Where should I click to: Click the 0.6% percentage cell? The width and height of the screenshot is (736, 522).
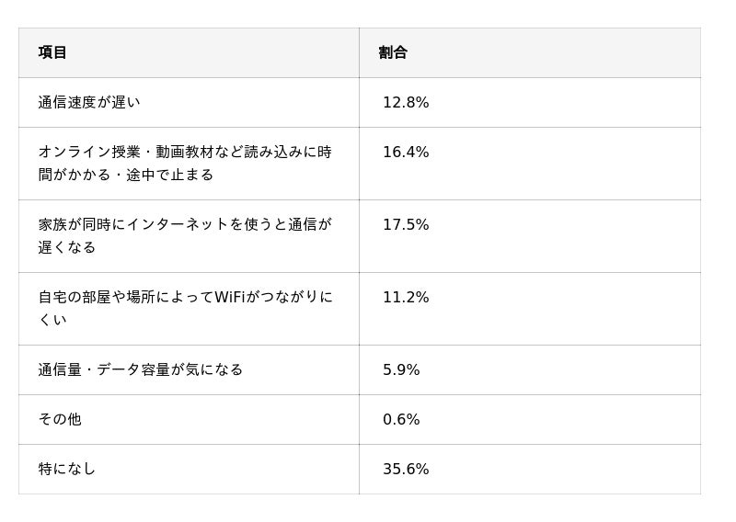tap(401, 419)
